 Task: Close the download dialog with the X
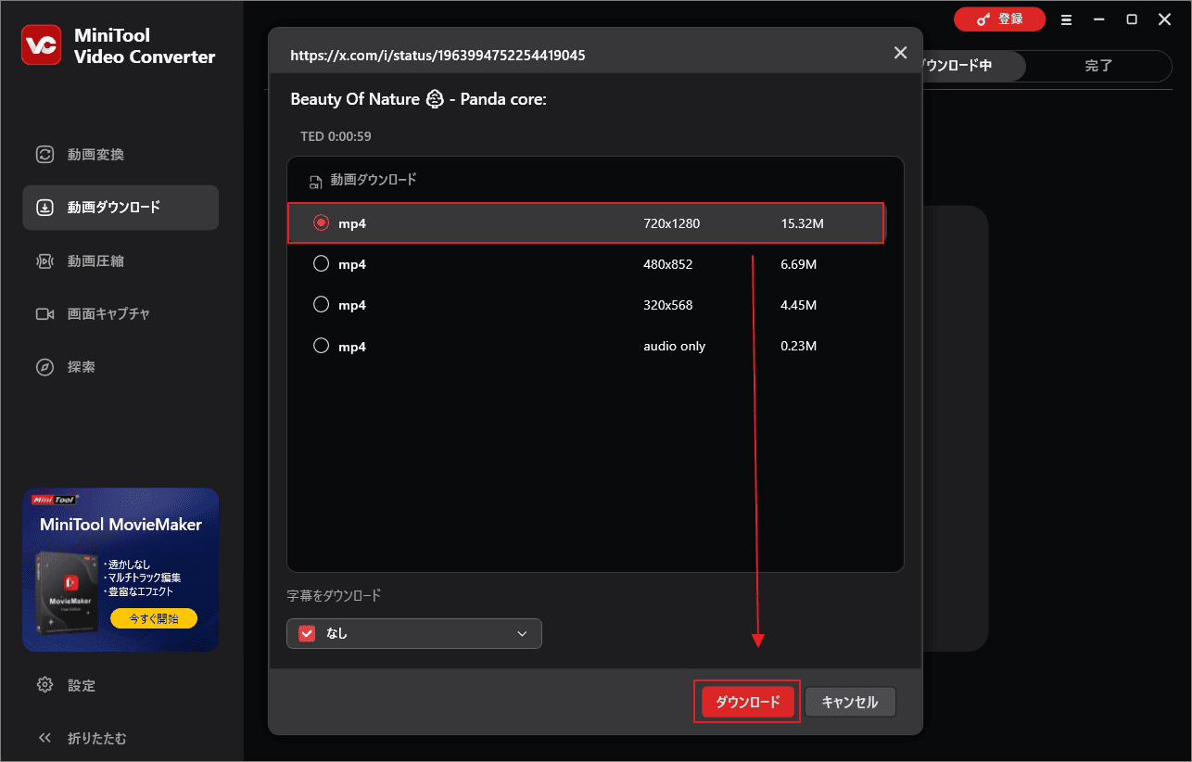click(900, 53)
